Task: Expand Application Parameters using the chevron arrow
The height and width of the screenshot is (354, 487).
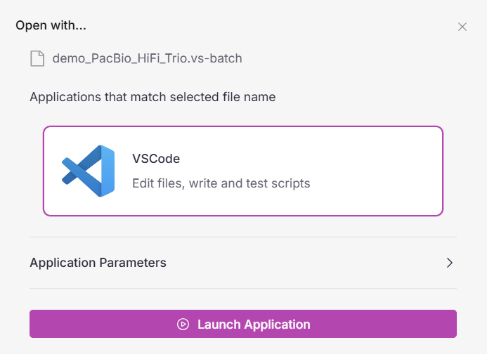Action: [x=450, y=263]
